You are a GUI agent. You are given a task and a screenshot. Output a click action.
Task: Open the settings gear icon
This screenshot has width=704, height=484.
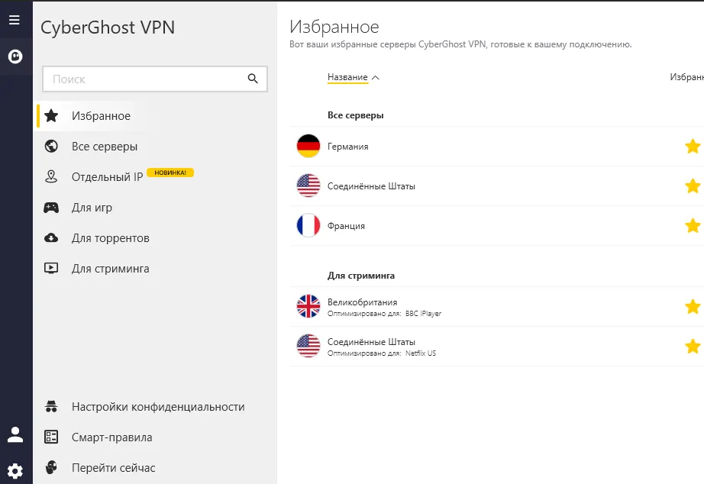click(x=15, y=470)
